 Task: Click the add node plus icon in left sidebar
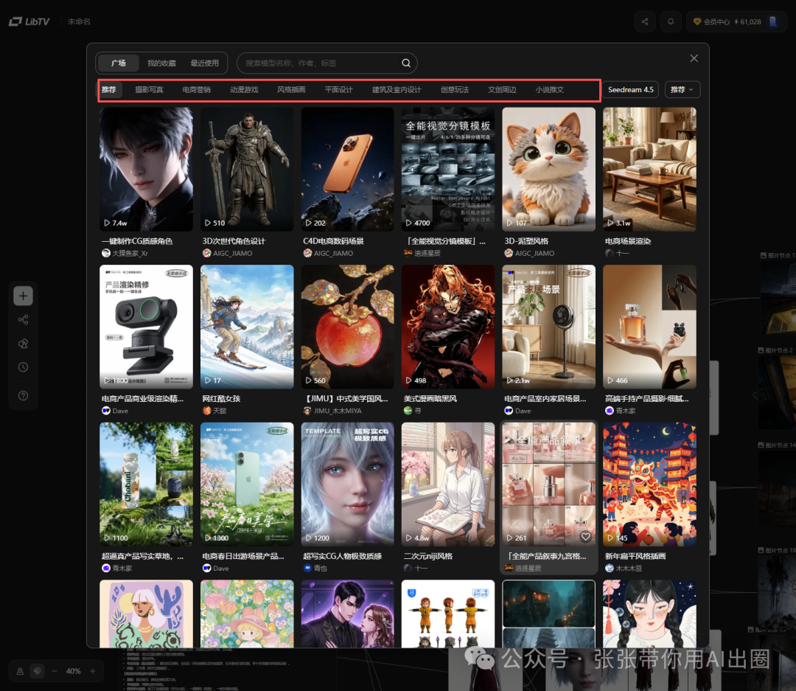point(23,296)
